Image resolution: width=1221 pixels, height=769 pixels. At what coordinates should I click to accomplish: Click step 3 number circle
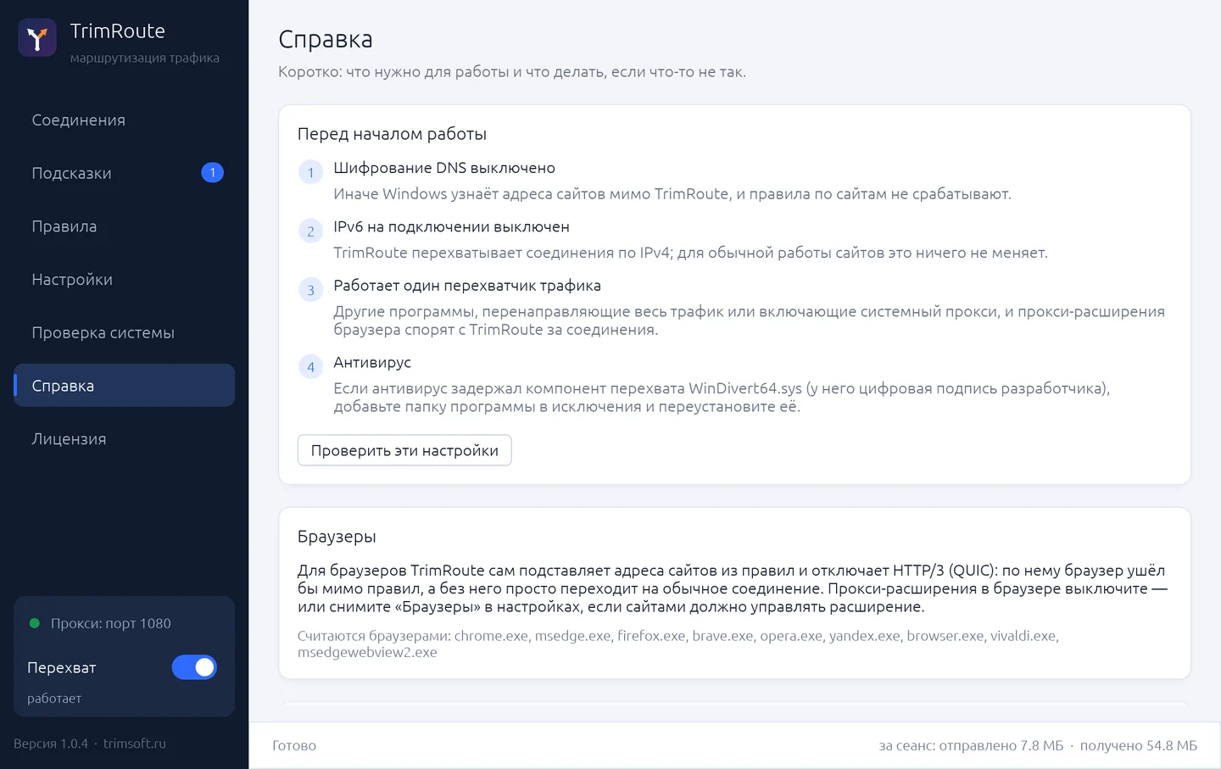pyautogui.click(x=310, y=290)
